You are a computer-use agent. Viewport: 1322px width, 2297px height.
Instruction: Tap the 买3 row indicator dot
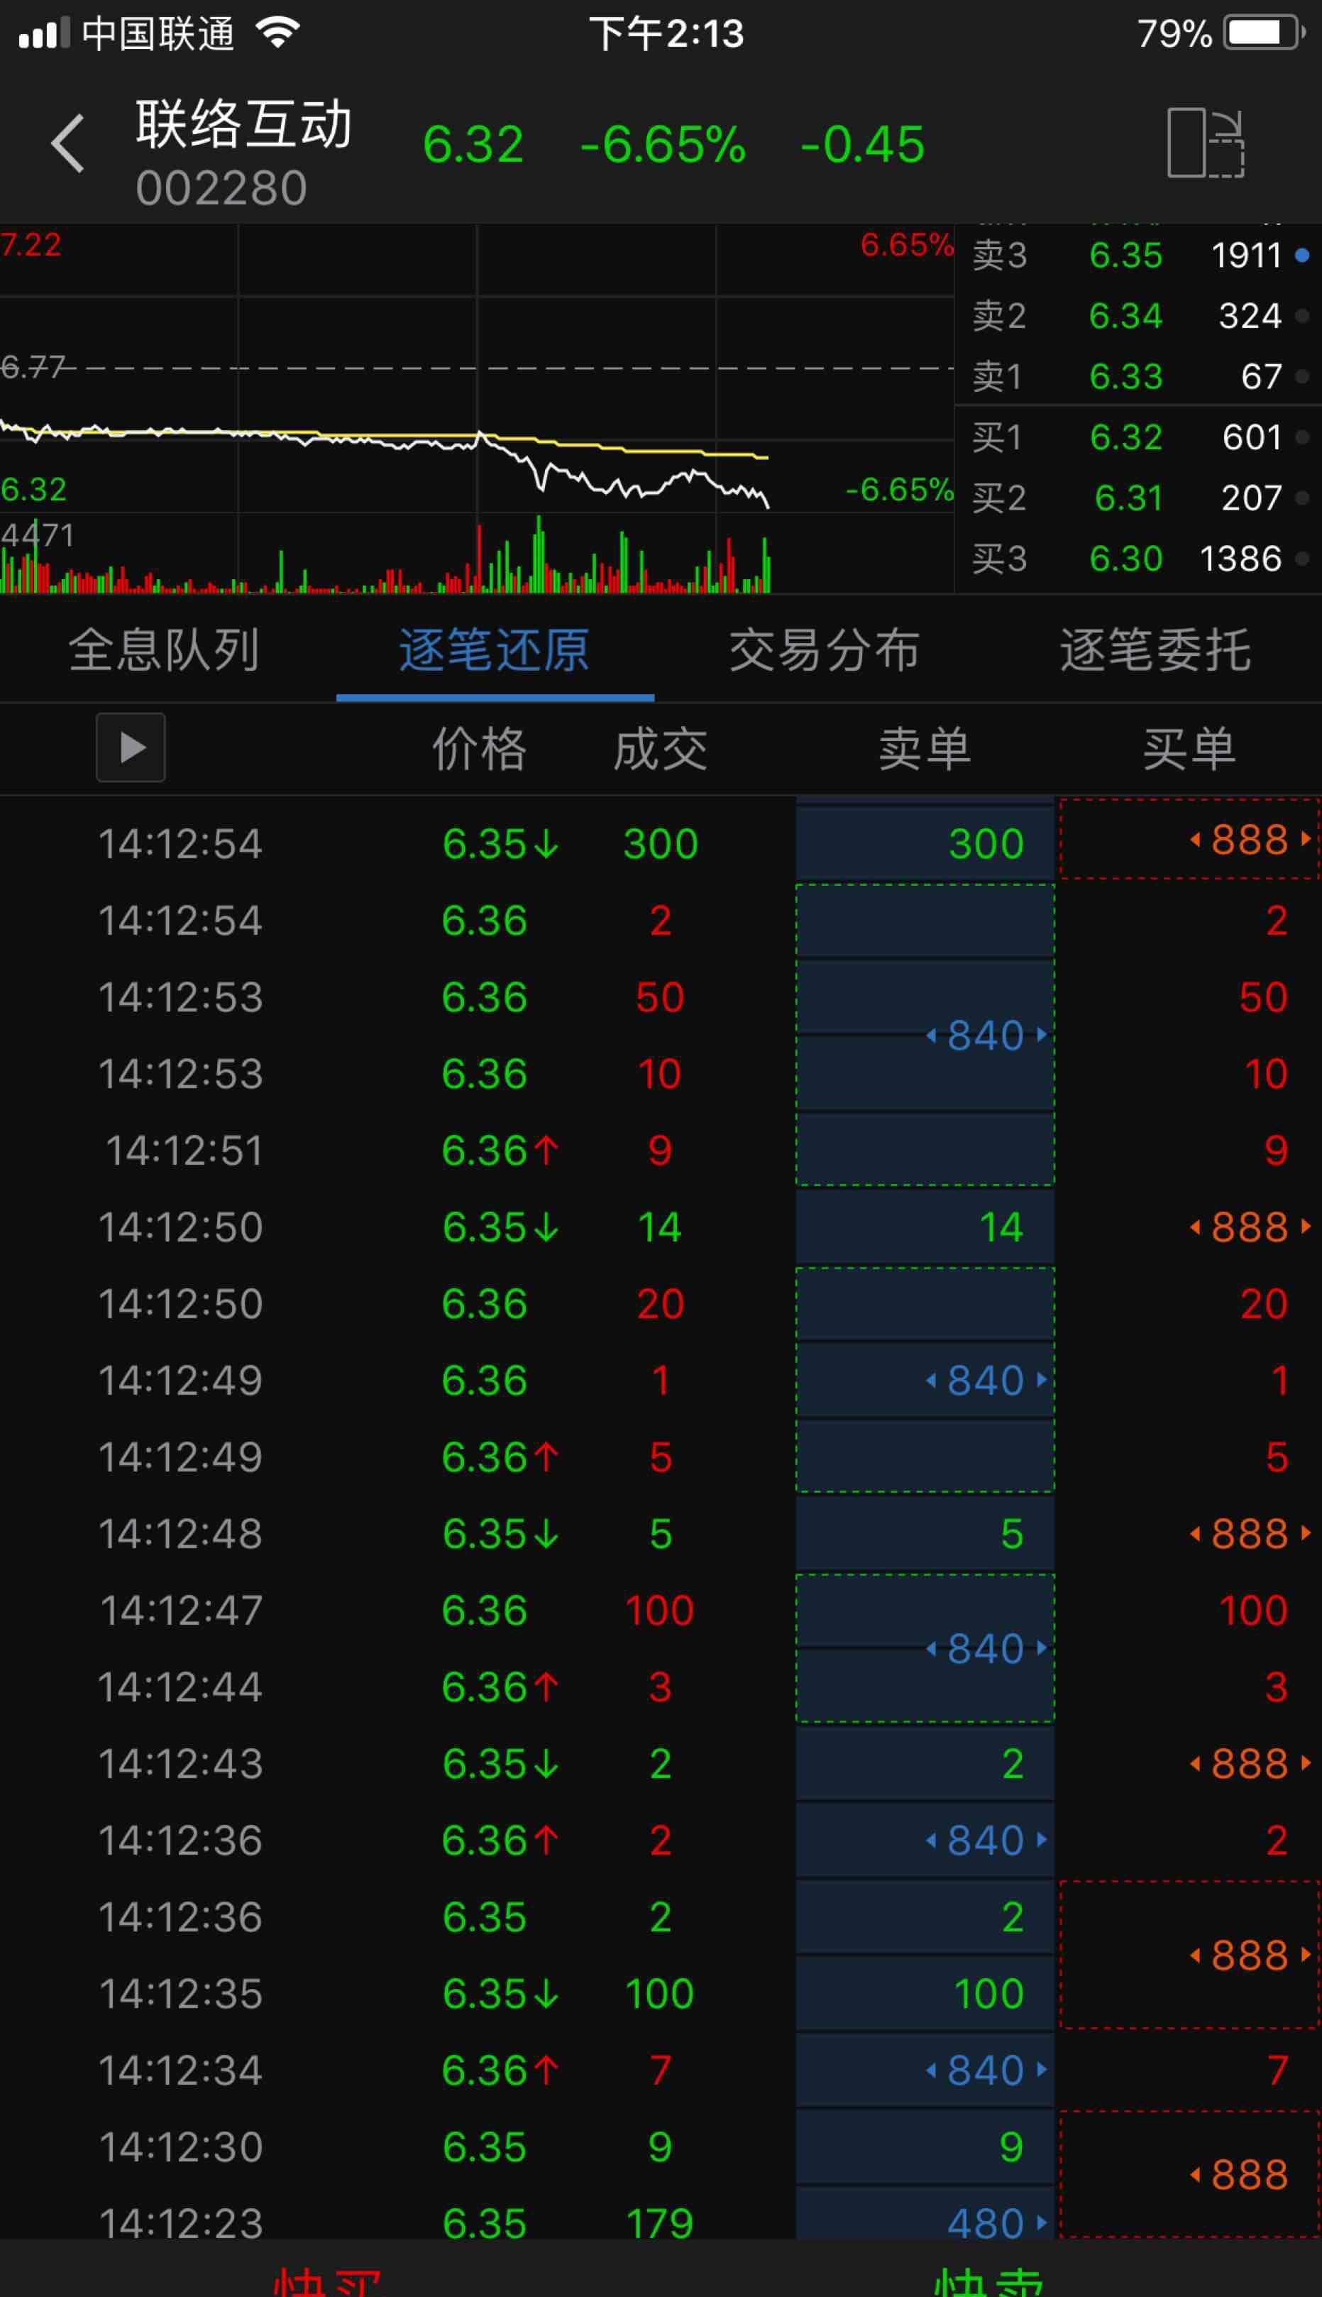click(1302, 559)
